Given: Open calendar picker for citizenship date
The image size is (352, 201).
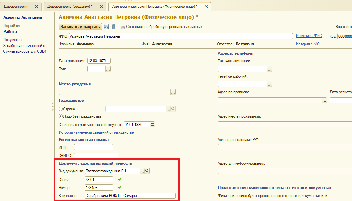Looking at the screenshot, I should 152,125.
